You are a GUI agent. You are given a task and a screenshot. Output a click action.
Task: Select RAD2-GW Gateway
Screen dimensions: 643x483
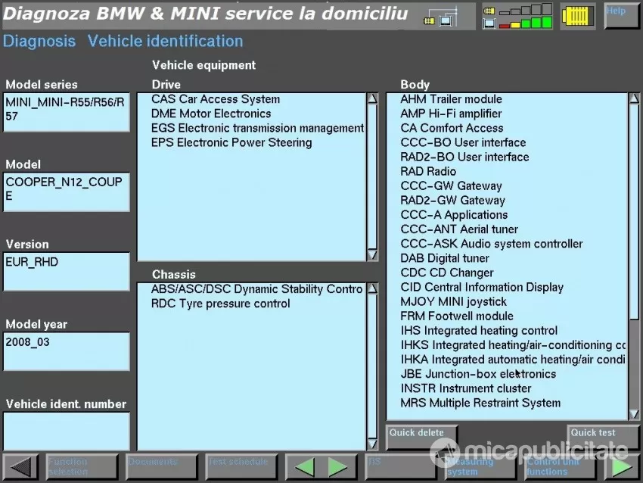452,201
